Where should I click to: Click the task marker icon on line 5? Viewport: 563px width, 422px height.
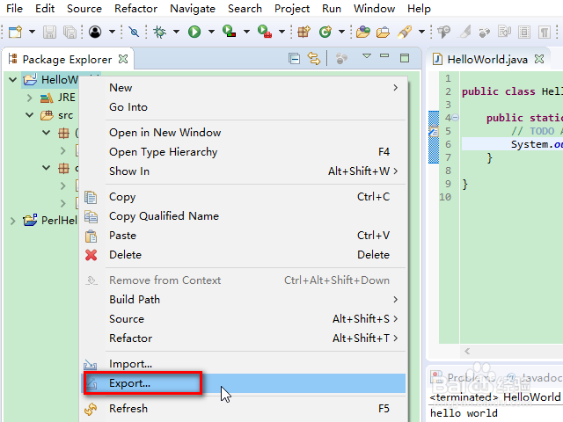pos(434,131)
